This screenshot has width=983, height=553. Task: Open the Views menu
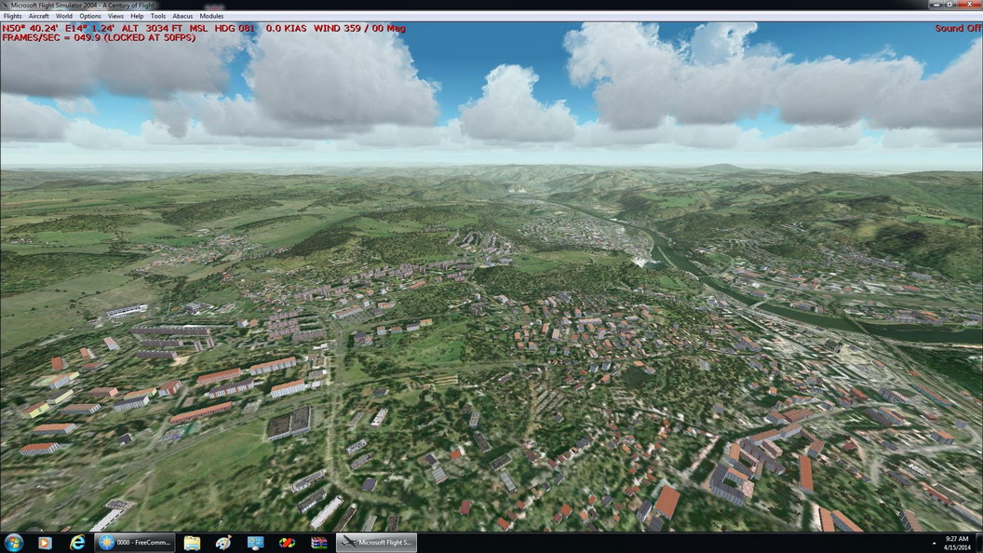pyautogui.click(x=116, y=17)
